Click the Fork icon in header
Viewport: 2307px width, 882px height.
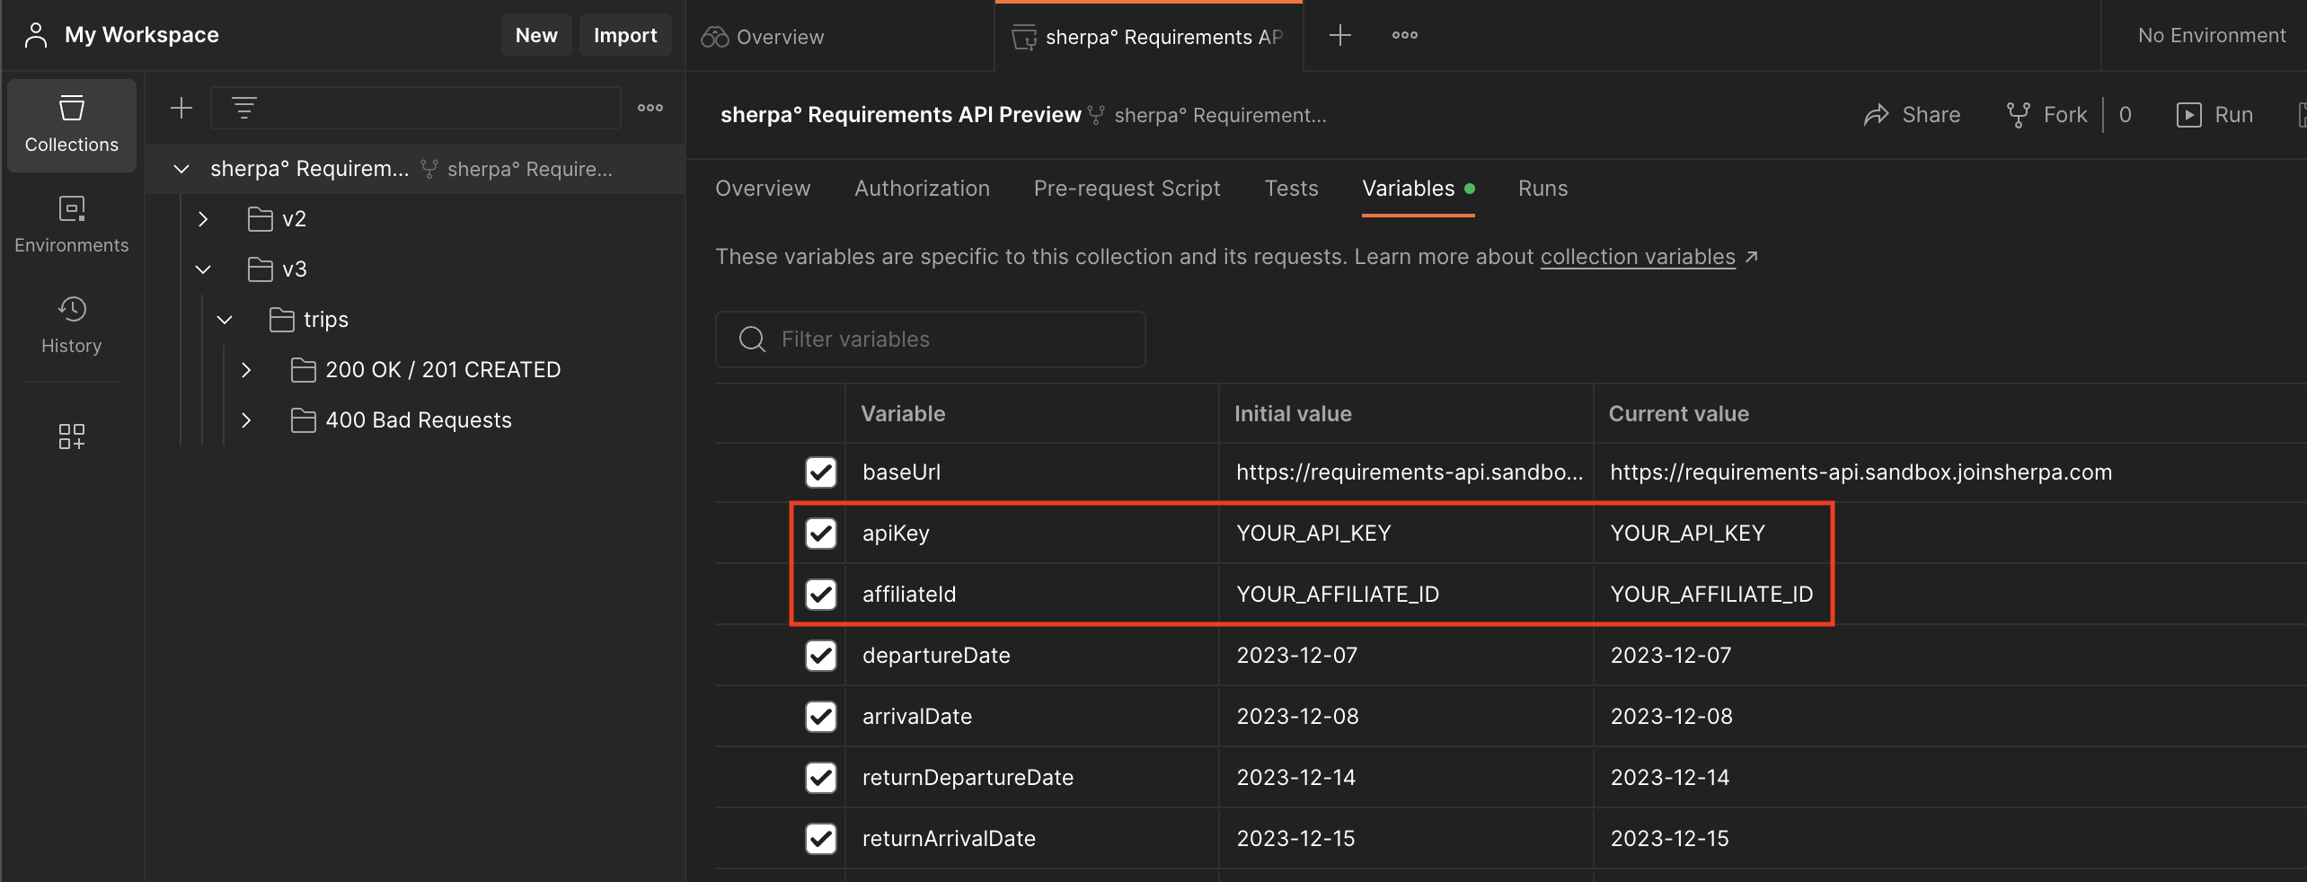coord(2018,115)
